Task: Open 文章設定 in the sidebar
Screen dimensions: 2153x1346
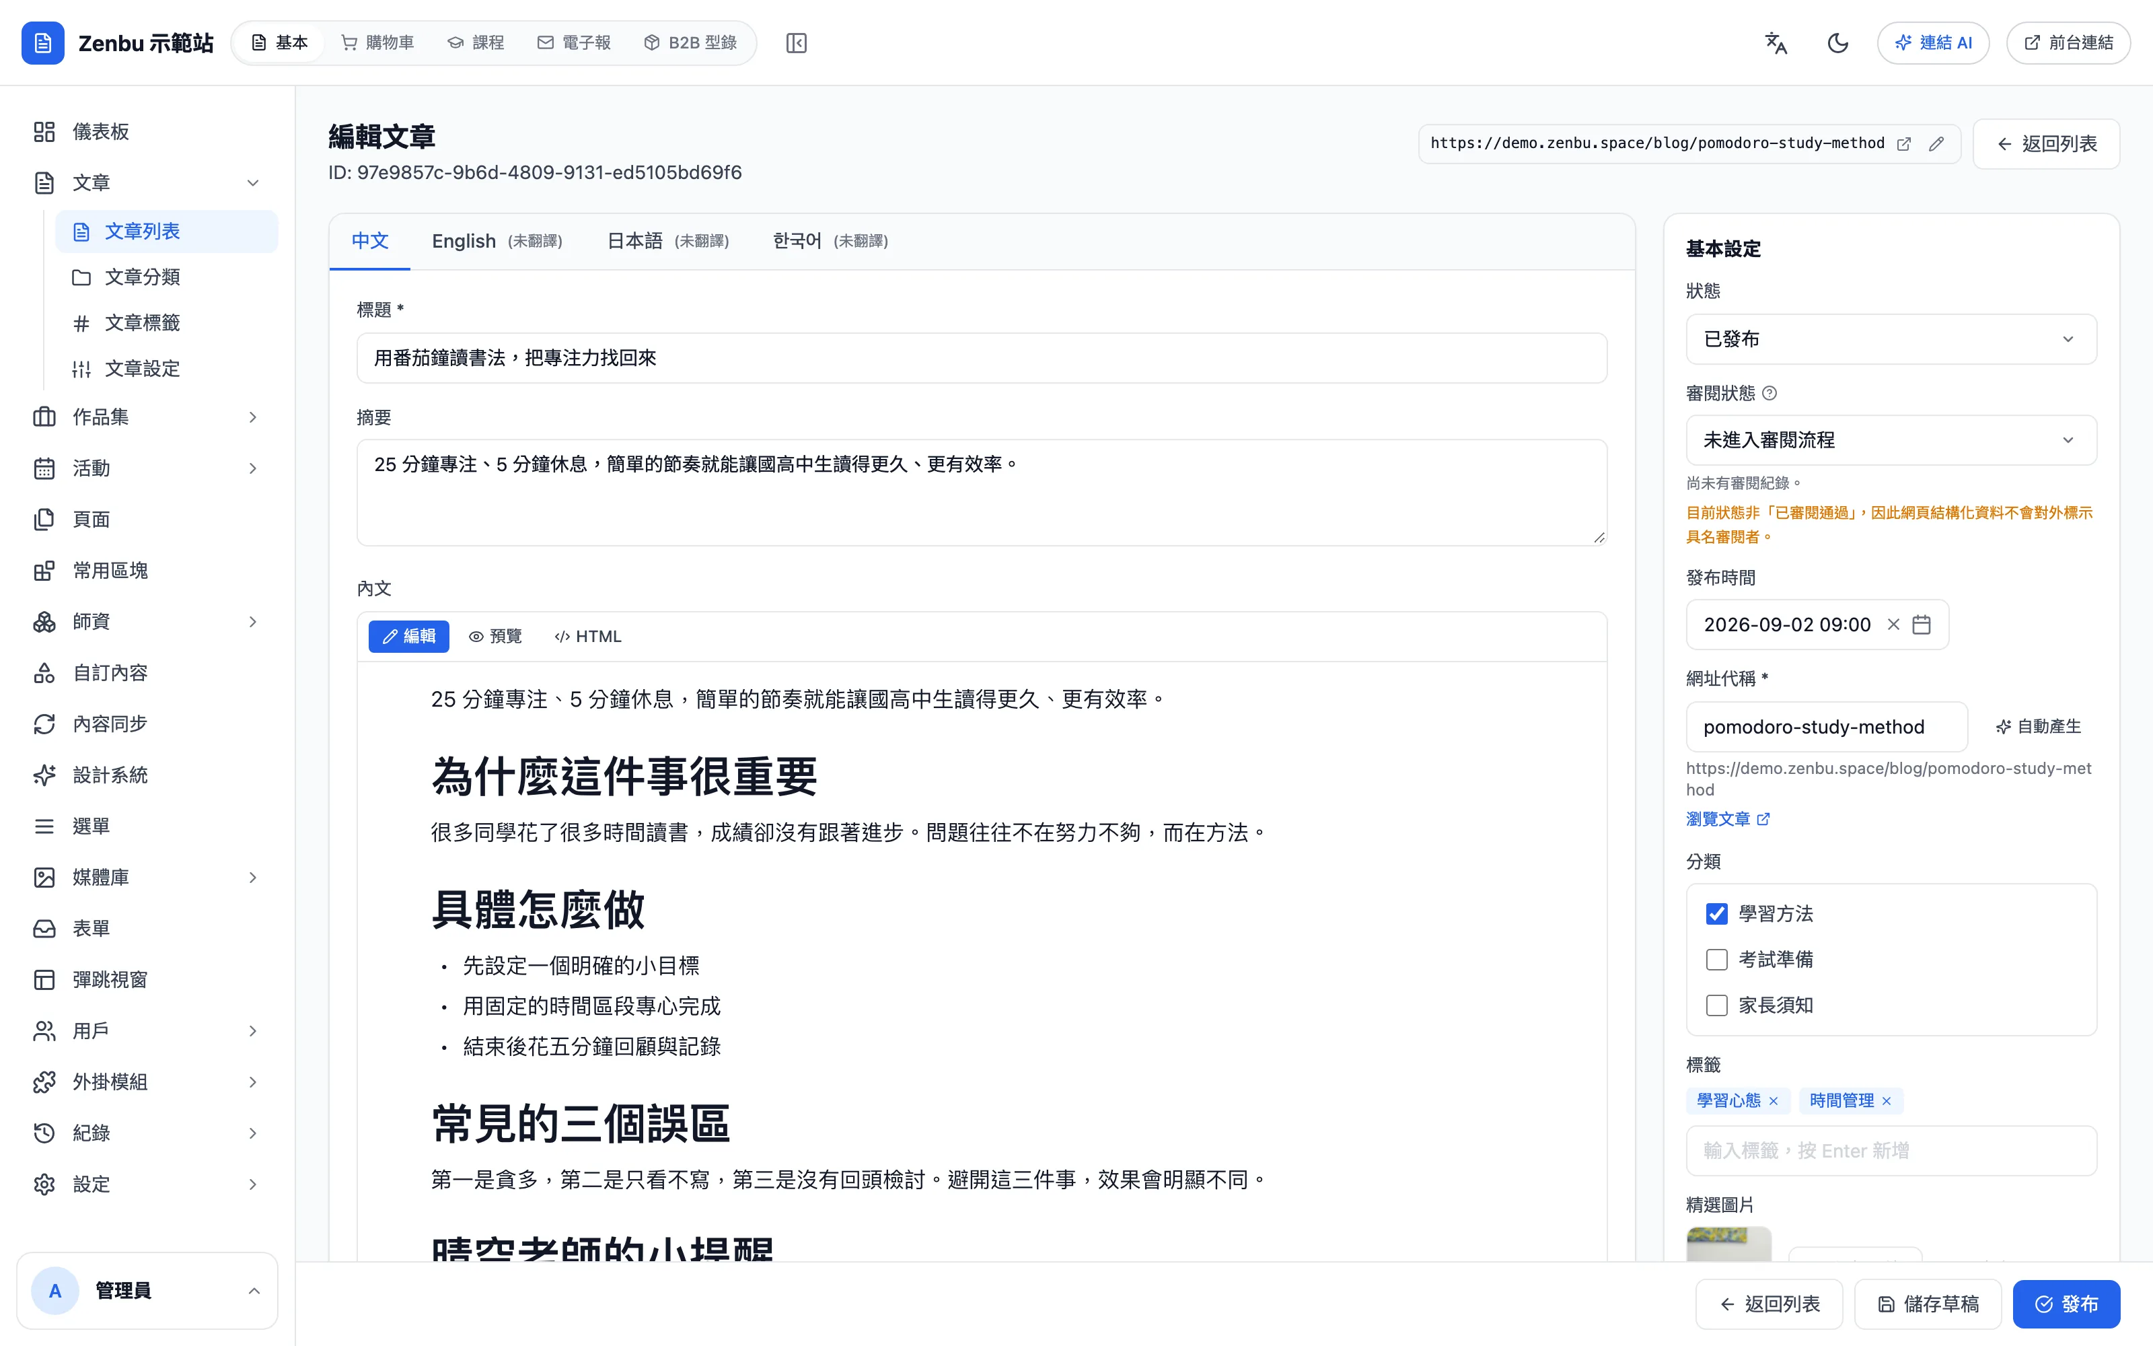Action: (168, 369)
